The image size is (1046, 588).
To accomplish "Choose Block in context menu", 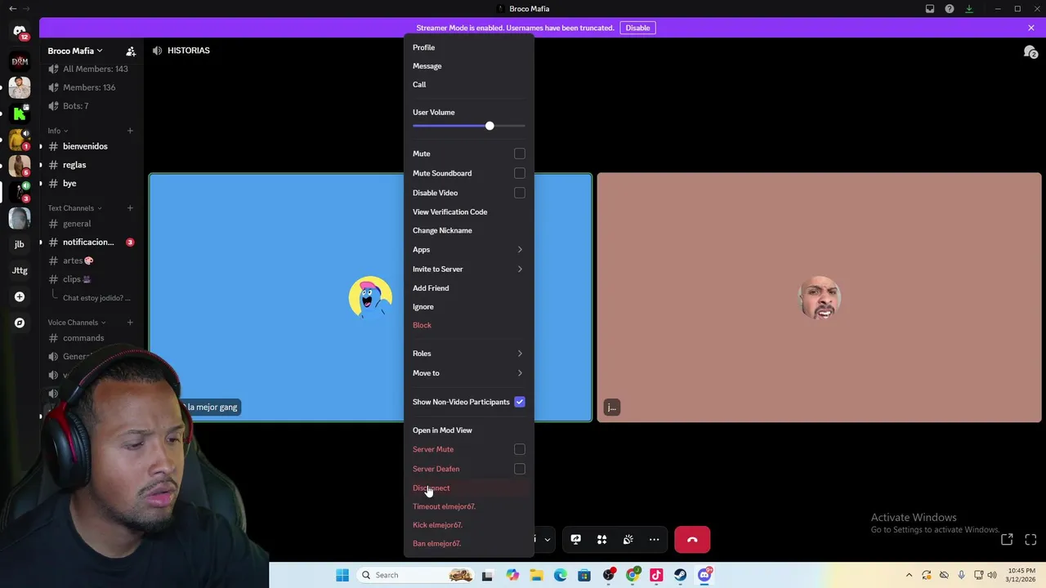I will click(x=468, y=325).
